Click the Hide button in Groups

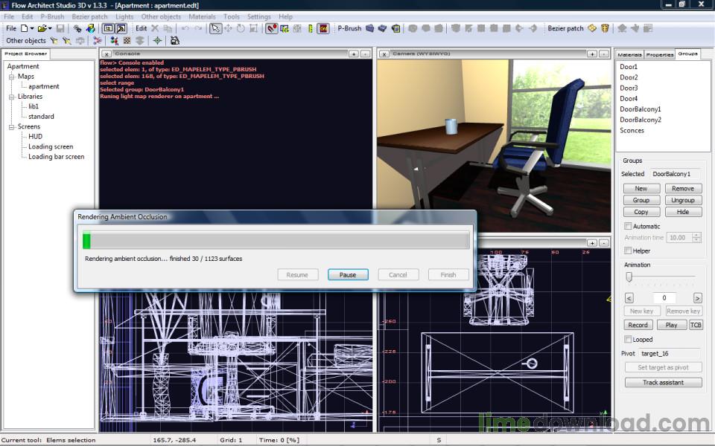[683, 212]
